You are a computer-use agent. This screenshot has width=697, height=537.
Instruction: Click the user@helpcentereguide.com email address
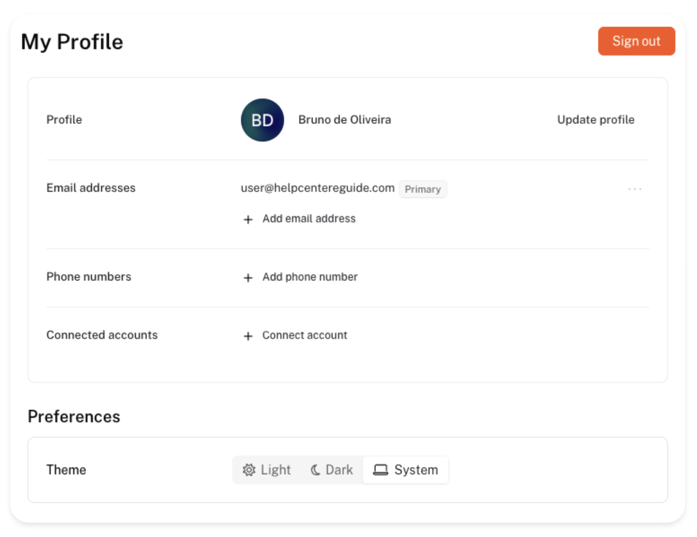(317, 188)
